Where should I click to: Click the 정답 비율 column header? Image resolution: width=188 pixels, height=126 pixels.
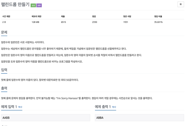pos(158,16)
